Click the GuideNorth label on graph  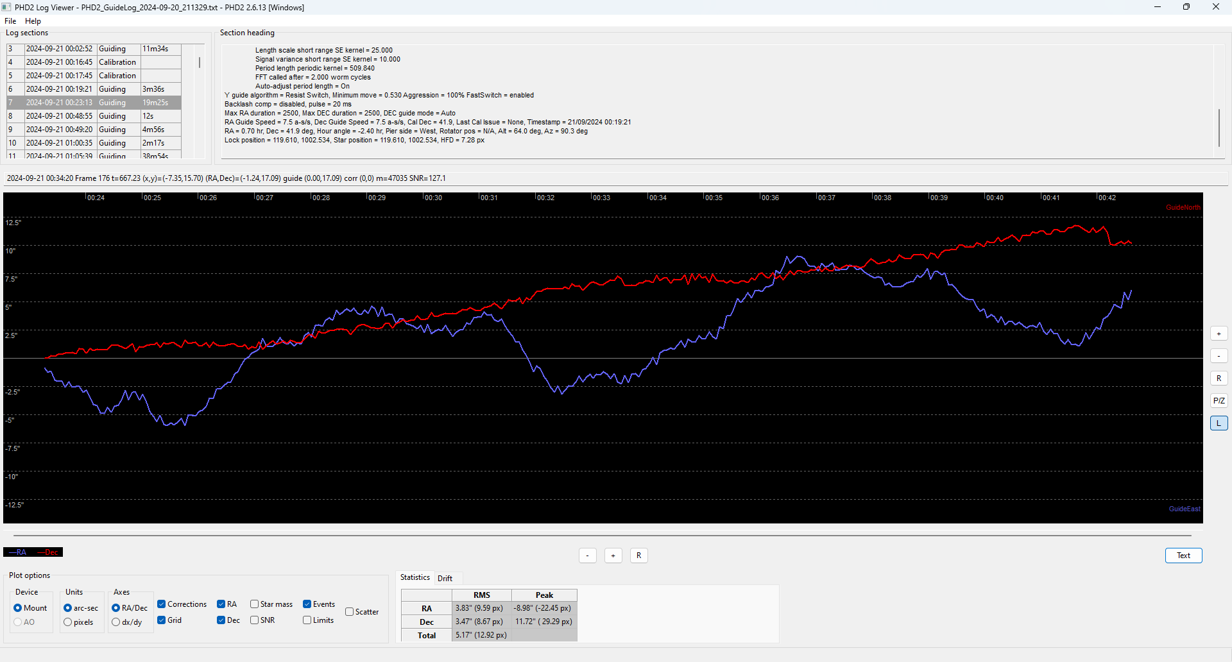[1183, 208]
